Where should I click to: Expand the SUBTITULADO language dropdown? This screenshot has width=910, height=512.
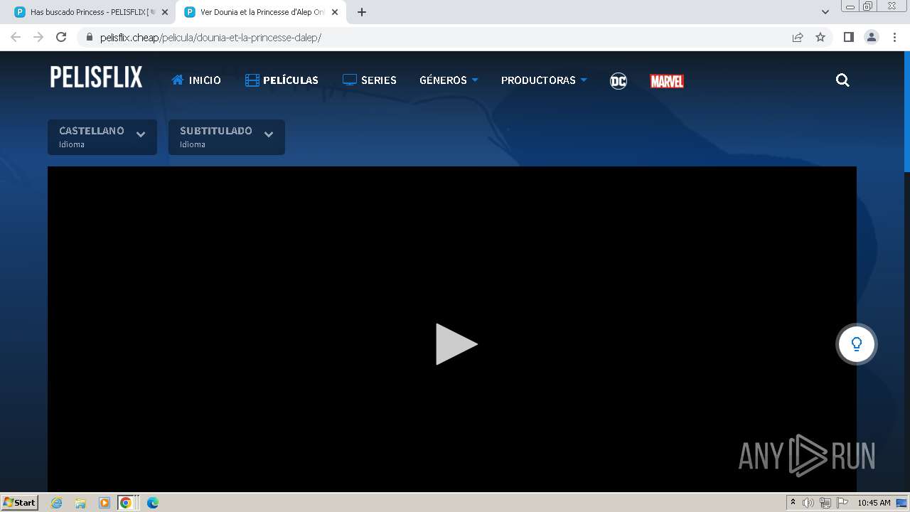click(x=227, y=137)
